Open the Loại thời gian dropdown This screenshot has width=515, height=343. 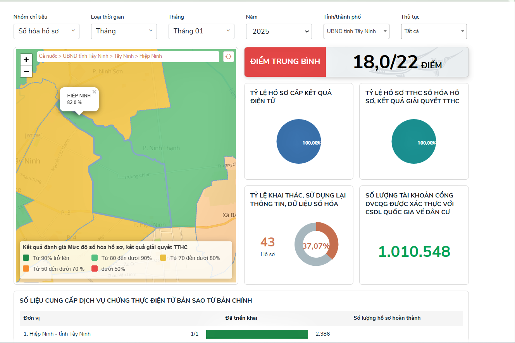[x=124, y=31]
